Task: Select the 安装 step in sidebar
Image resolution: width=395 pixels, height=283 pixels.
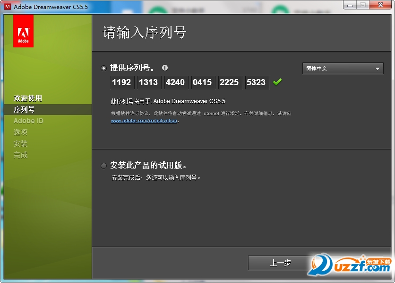Action: tap(20, 143)
